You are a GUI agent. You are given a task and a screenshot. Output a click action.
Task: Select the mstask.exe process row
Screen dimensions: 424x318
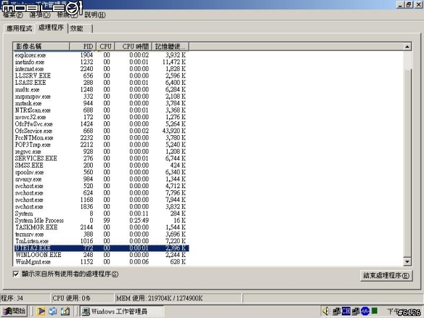101,103
